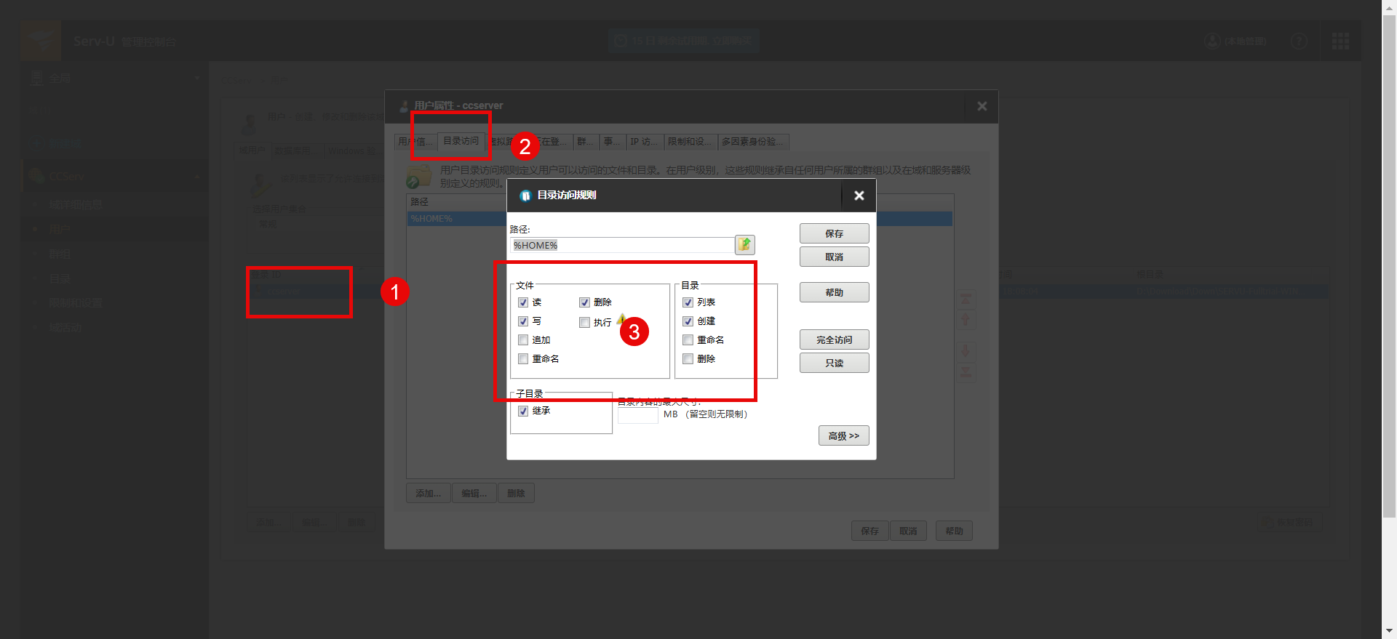Switch to the 事... tab

pos(612,142)
